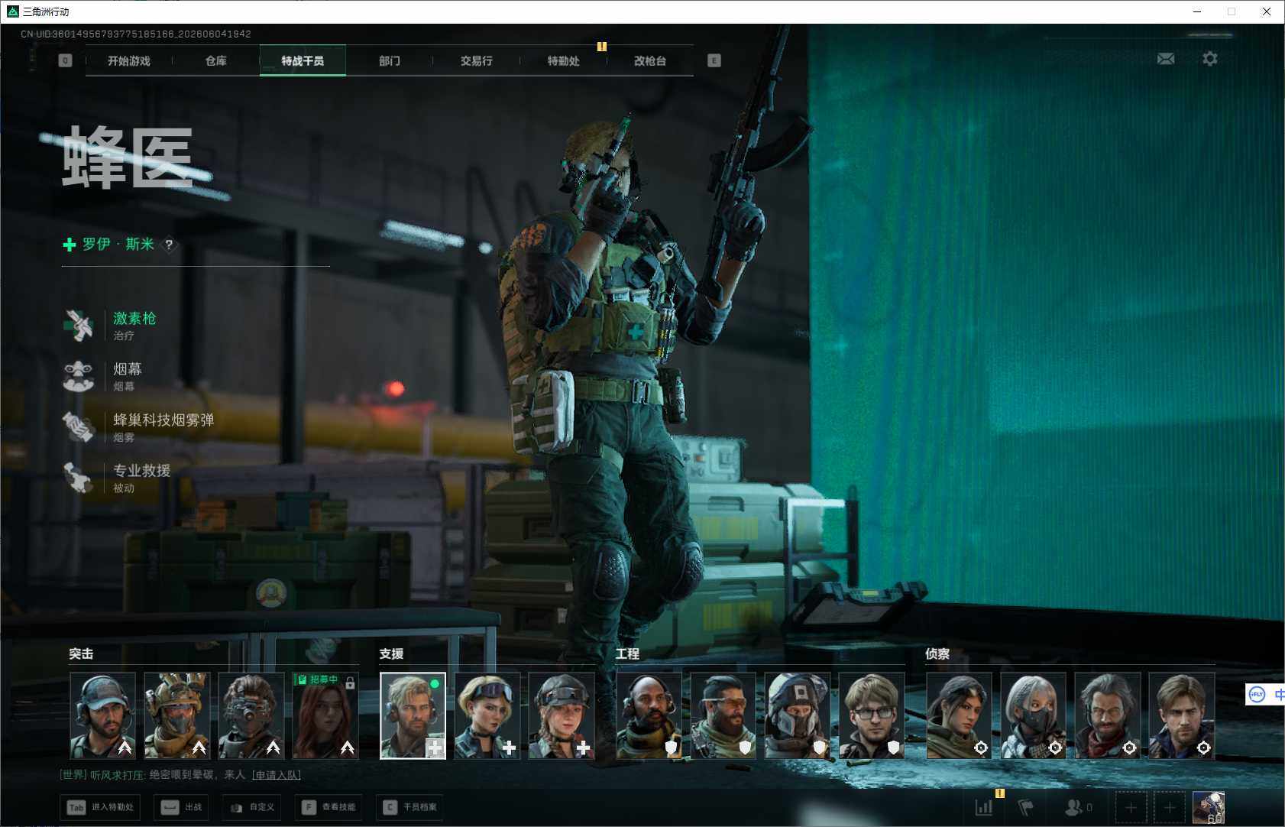The width and height of the screenshot is (1285, 827).
Task: Click the 蜂巢科技烟雾弹 skill icon
Action: pos(79,427)
